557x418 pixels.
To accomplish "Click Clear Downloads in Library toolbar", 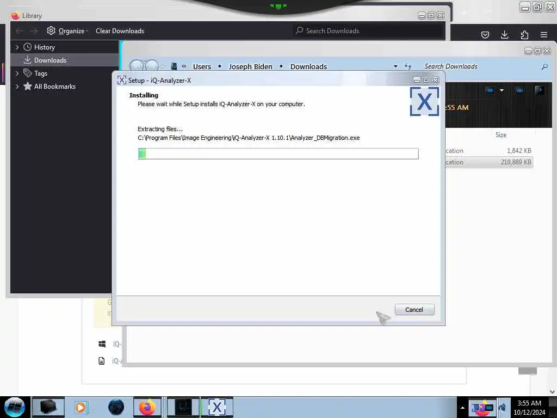I will 120,31.
